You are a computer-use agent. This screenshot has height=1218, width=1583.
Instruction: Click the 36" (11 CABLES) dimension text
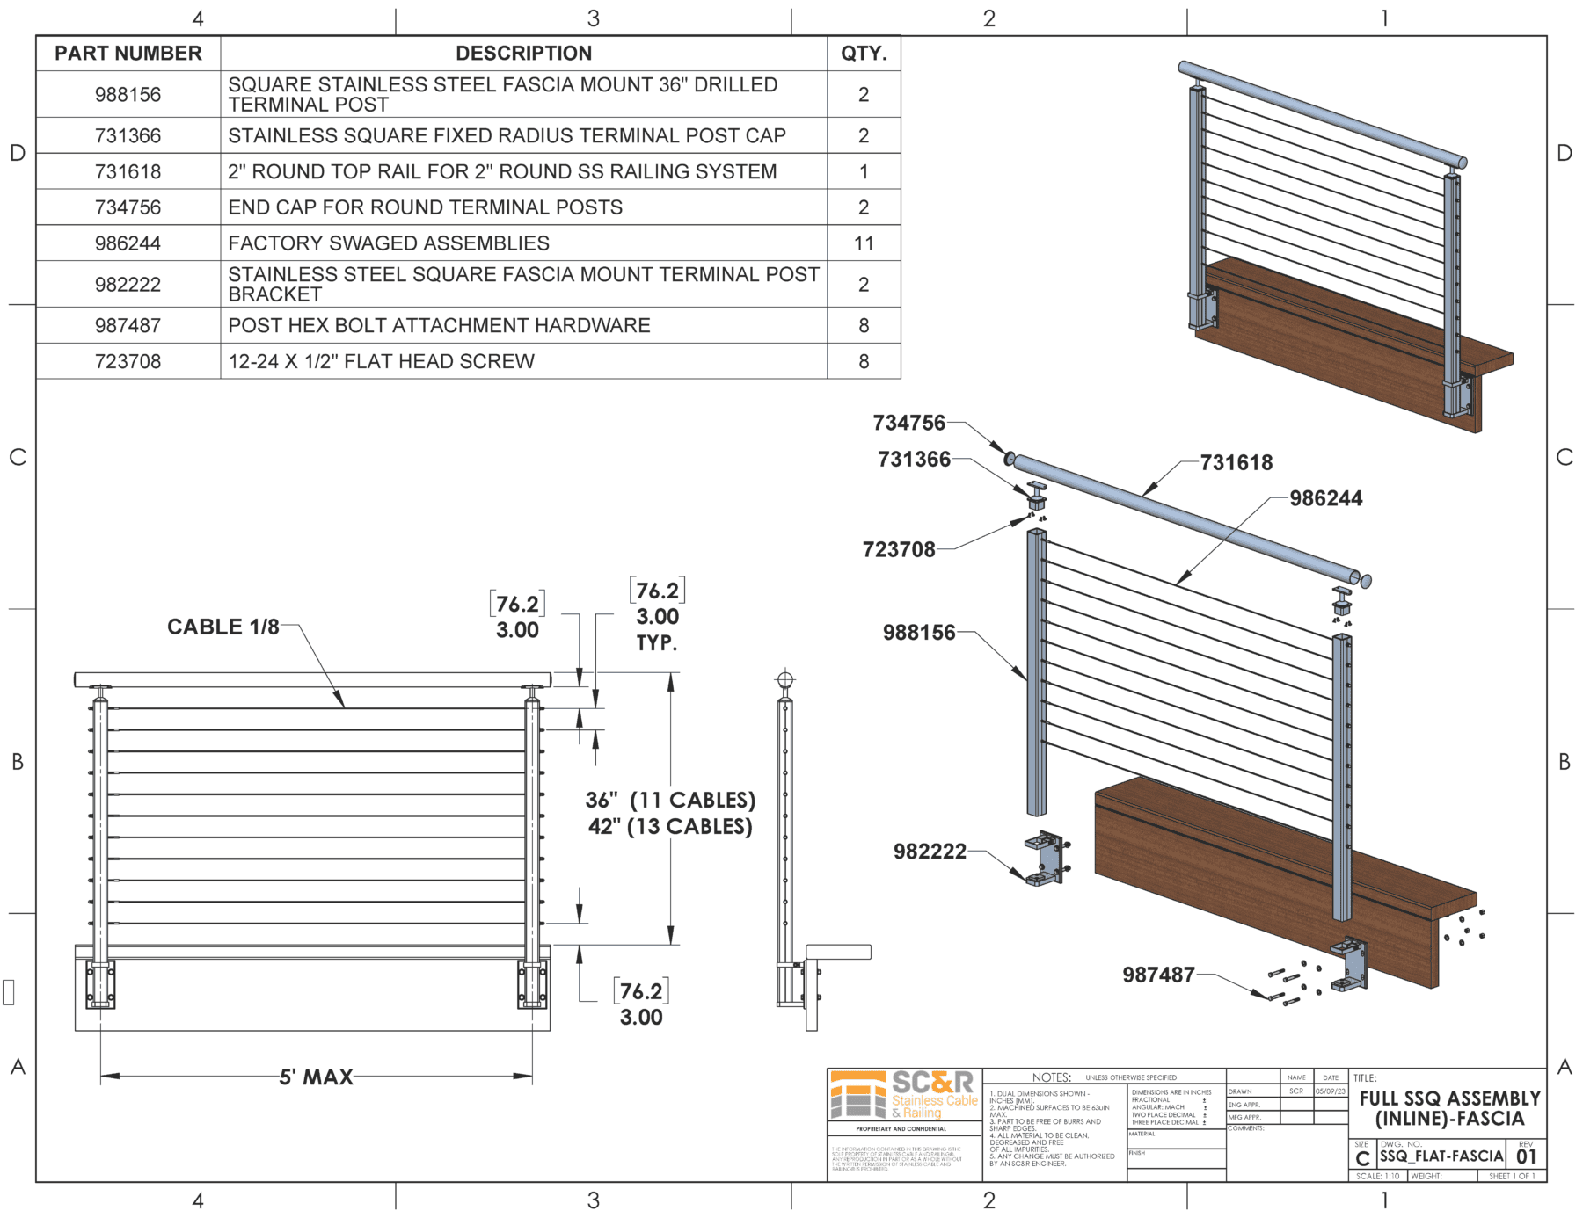[670, 801]
